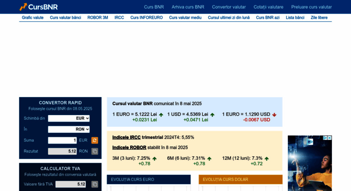
Task: Close the sidebar advertisement
Action: click(x=329, y=138)
